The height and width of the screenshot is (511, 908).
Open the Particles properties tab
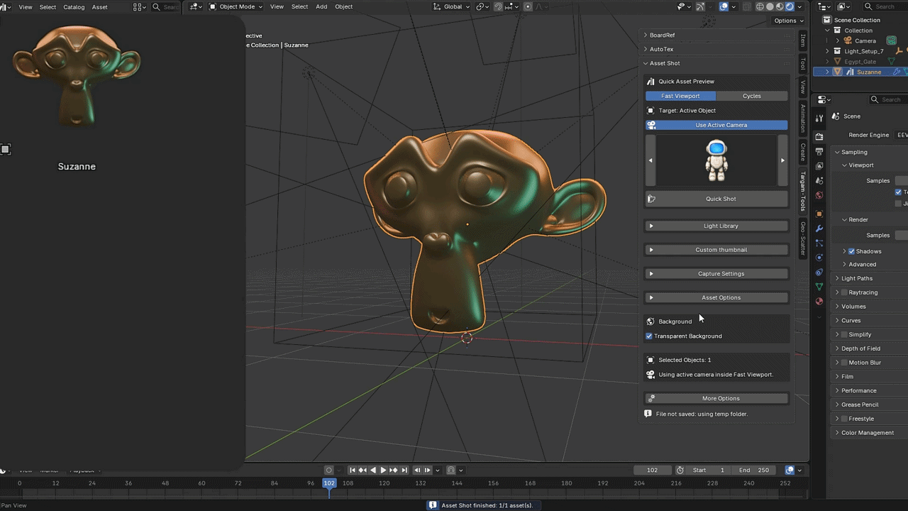pyautogui.click(x=819, y=243)
